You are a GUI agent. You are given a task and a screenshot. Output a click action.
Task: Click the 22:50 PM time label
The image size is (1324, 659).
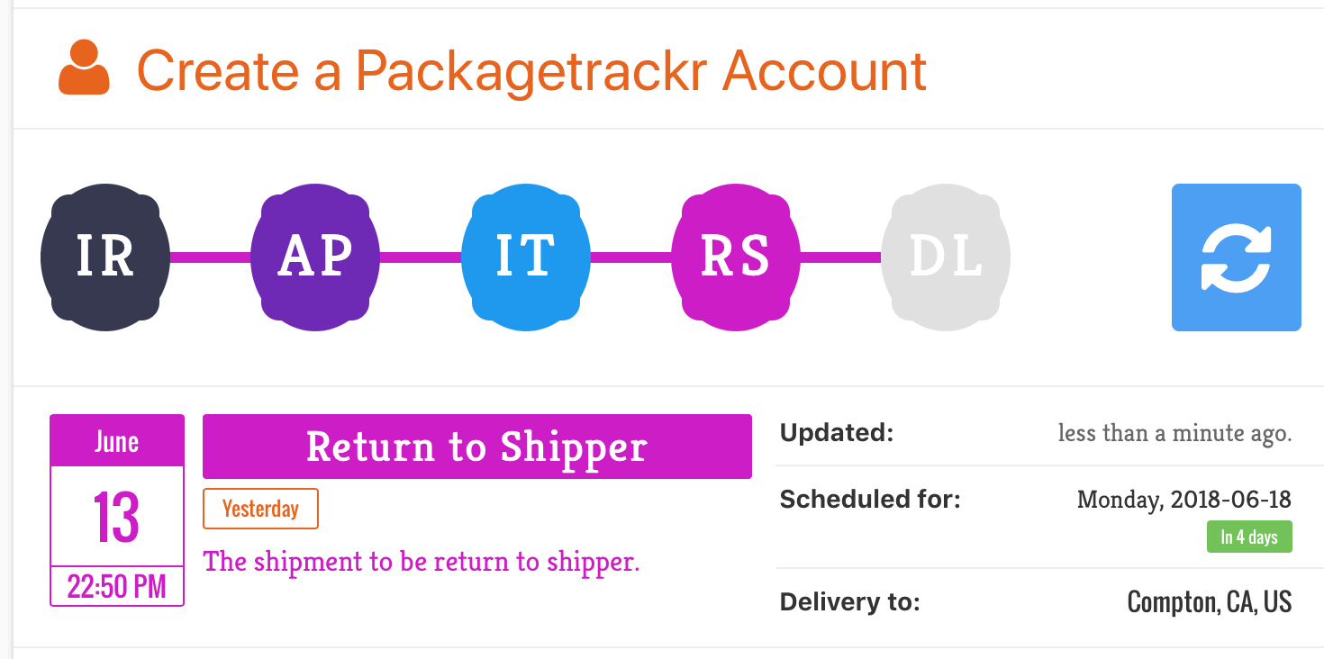117,588
